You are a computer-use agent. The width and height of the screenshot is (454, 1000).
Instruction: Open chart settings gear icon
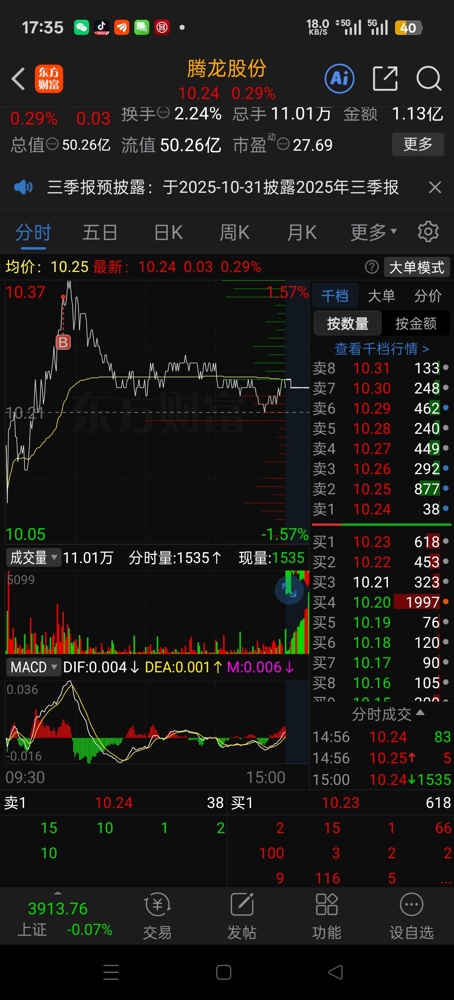(428, 232)
